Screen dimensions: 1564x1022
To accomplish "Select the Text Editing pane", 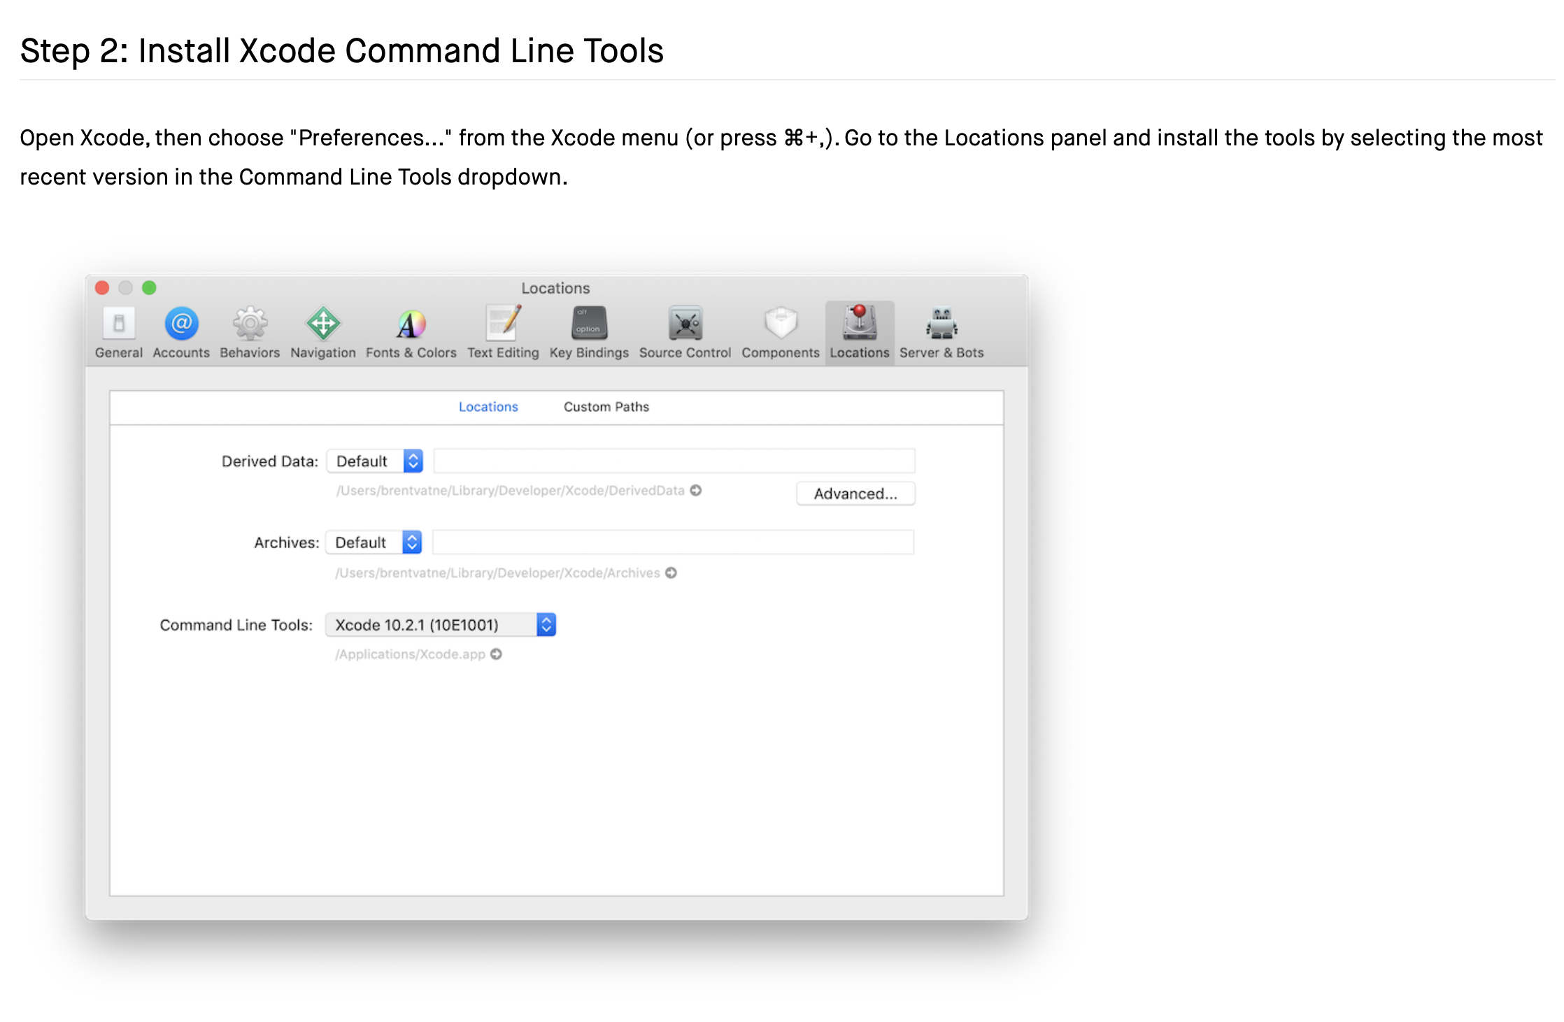I will (503, 329).
